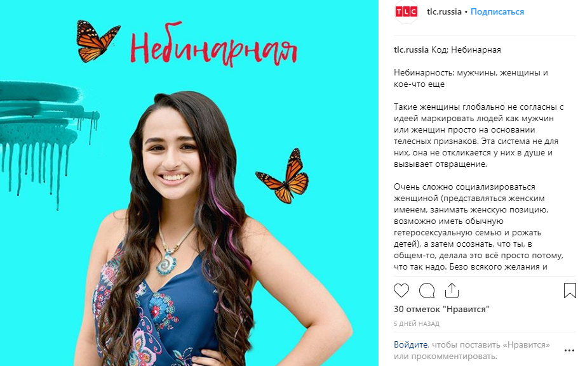Click the caption paragraph starting Такие женщины

tap(478, 136)
